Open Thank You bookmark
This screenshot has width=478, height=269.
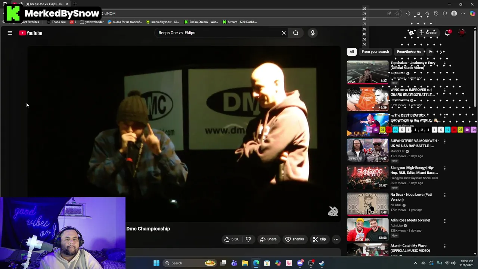[56, 22]
